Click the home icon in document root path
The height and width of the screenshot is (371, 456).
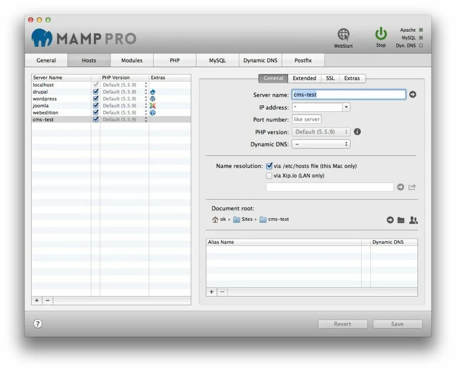[x=215, y=220]
